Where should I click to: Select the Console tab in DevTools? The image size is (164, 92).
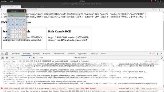[26, 54]
